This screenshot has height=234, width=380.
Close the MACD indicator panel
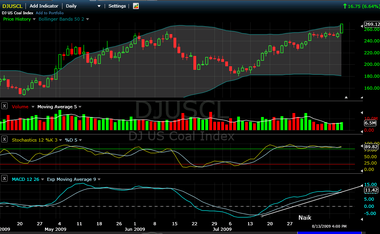(x=4, y=179)
